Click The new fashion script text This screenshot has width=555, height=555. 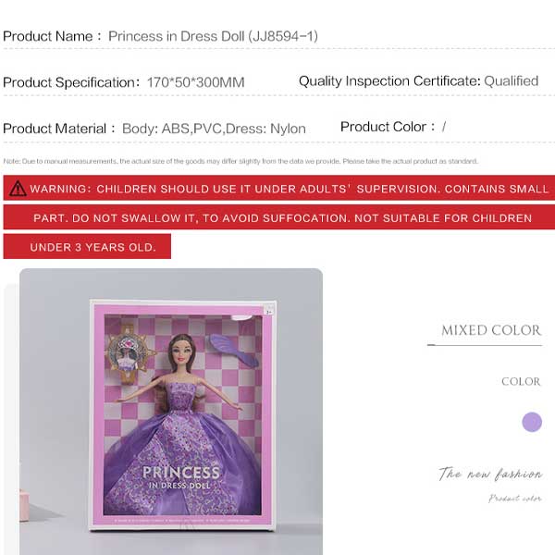click(490, 474)
